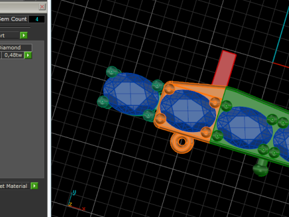Image resolution: width=289 pixels, height=217 pixels.
Task: Click the 0,48tw size value
Action: pos(13,55)
